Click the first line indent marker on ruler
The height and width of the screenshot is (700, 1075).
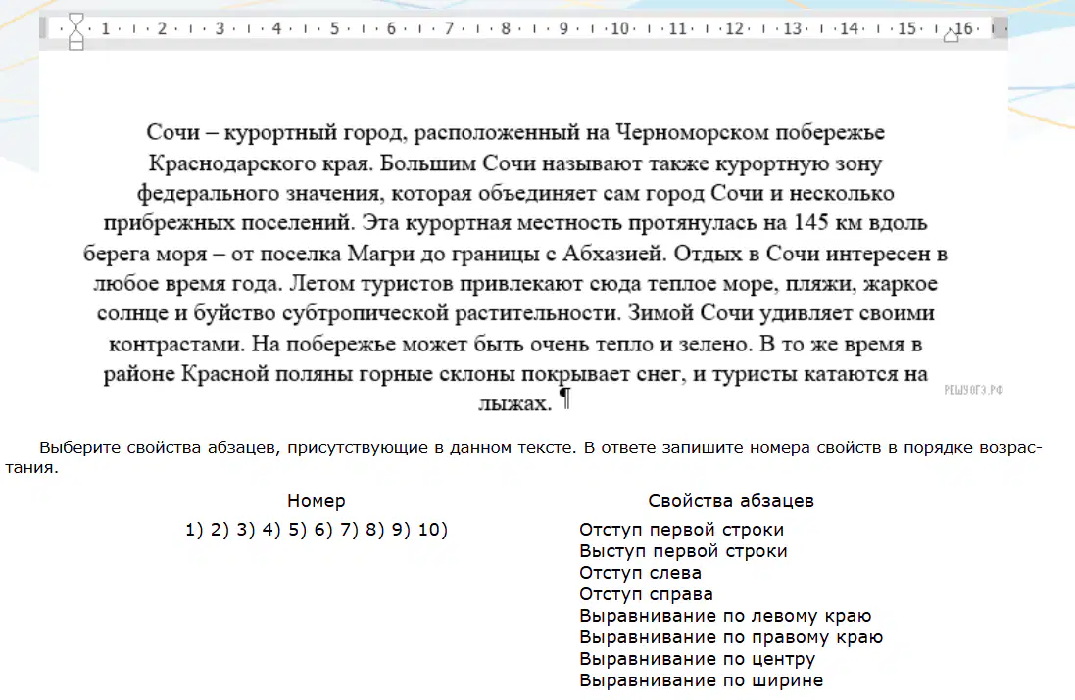(x=76, y=20)
